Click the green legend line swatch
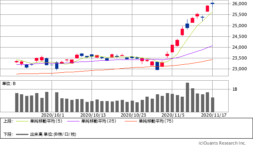This screenshot has width=253, height=149. tap(22, 121)
